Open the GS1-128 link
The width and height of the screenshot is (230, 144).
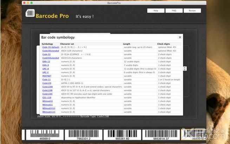(x=47, y=98)
